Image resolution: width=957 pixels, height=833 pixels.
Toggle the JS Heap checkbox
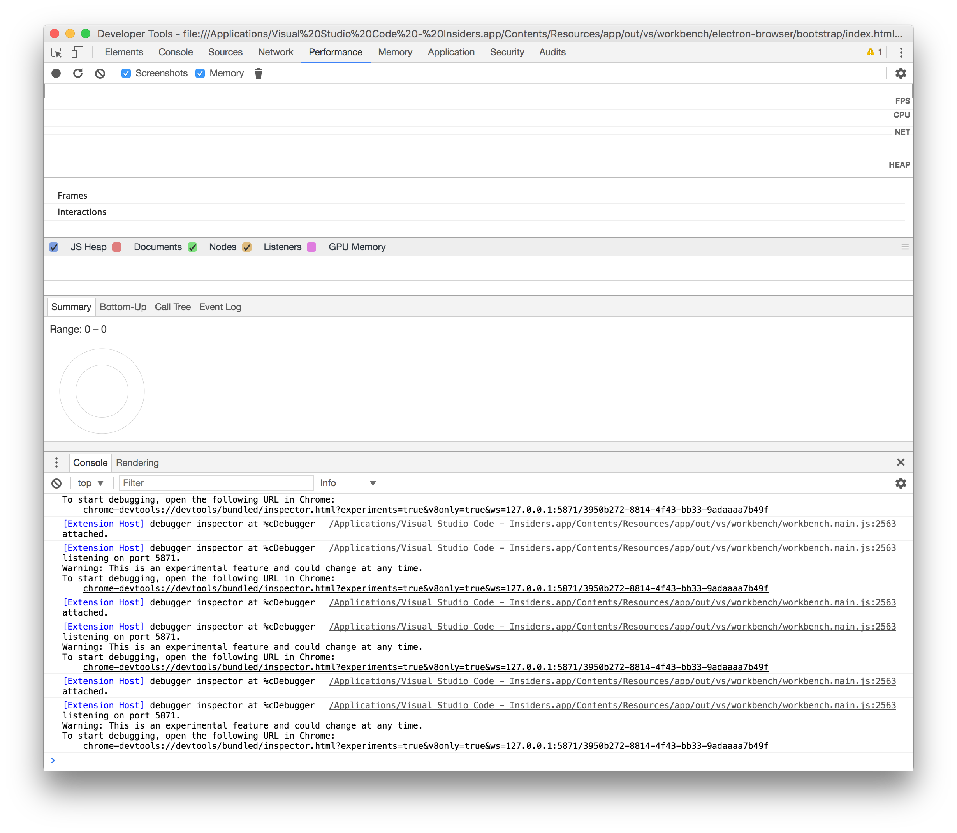54,247
